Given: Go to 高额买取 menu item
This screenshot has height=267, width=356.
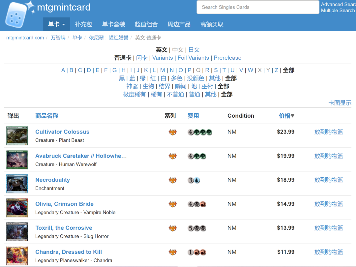Looking at the screenshot, I should [212, 24].
